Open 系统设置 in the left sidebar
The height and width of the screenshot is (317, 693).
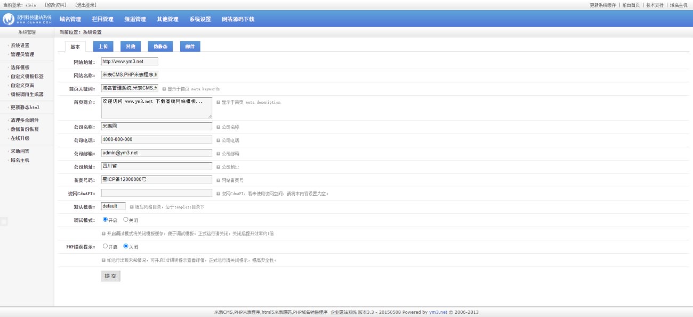click(x=20, y=45)
